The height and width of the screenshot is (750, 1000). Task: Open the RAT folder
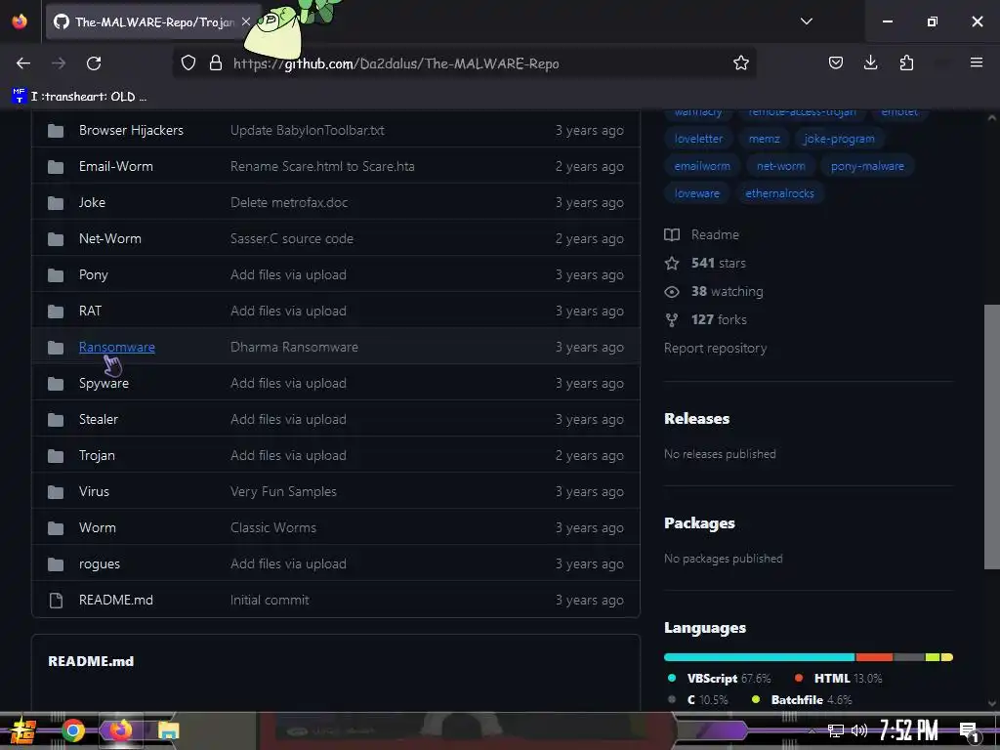tap(90, 312)
